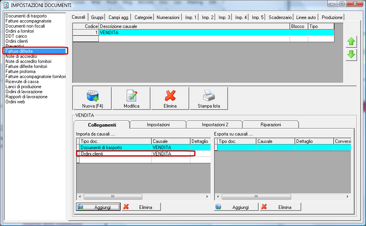Click the red X Elimina causale button
366x226 pixels.
170,98
